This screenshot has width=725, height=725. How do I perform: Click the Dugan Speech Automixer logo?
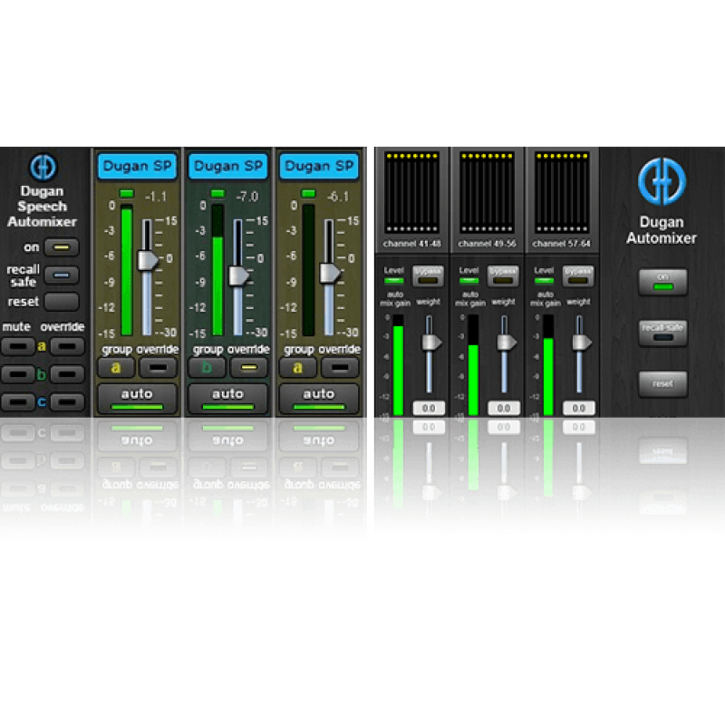tap(43, 168)
